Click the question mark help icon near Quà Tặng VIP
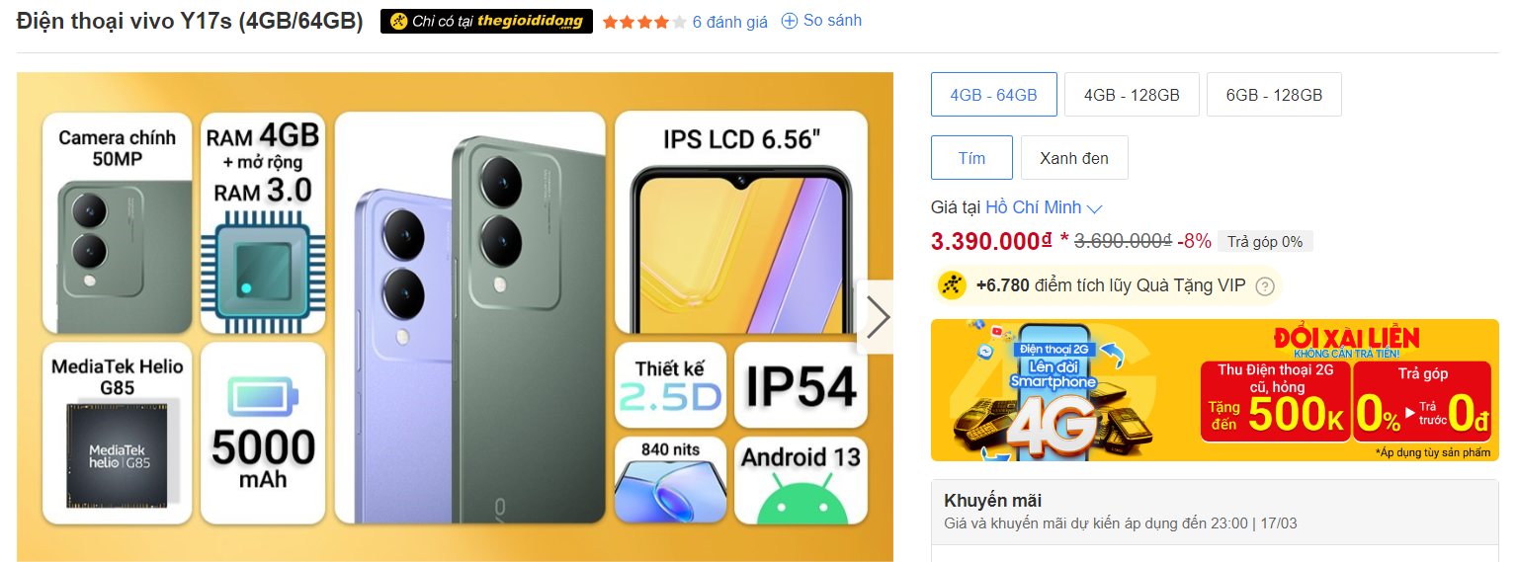Screen dimensions: 1517x562 point(1264,286)
